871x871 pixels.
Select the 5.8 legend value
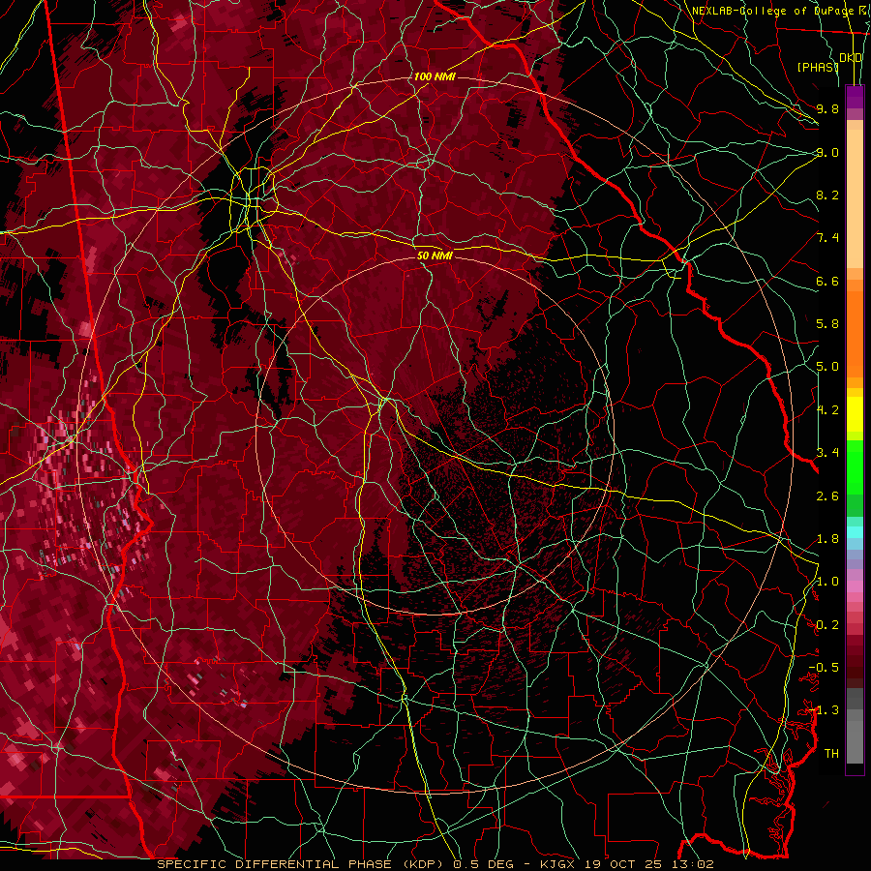click(827, 324)
